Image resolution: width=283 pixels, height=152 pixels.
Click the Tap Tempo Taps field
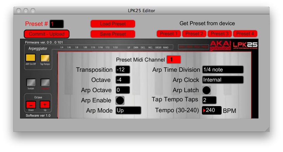[209, 100]
